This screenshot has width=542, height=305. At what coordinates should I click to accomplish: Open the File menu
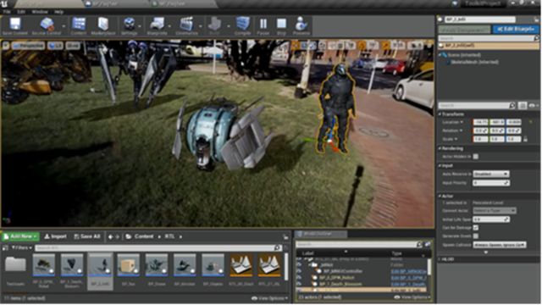[7, 12]
